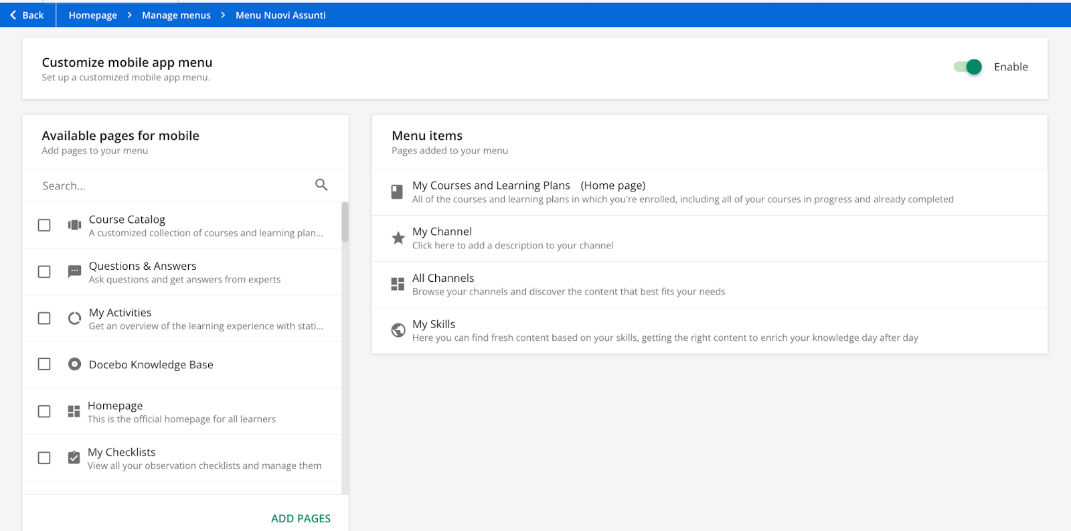Click Menu Nuovi Assunti breadcrumb
The height and width of the screenshot is (531, 1071).
point(280,15)
